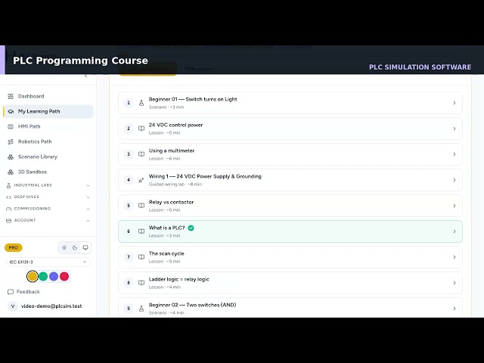
Task: Open the 3D Sandbox
Action: [x=48, y=172]
